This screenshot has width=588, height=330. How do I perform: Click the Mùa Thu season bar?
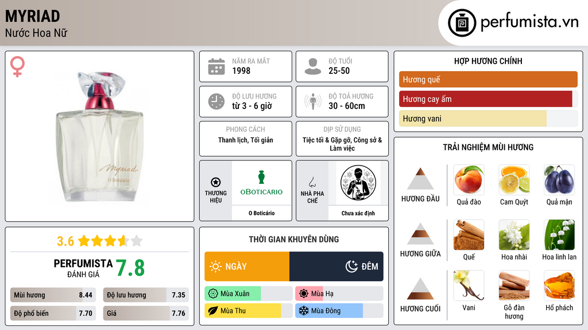248,311
